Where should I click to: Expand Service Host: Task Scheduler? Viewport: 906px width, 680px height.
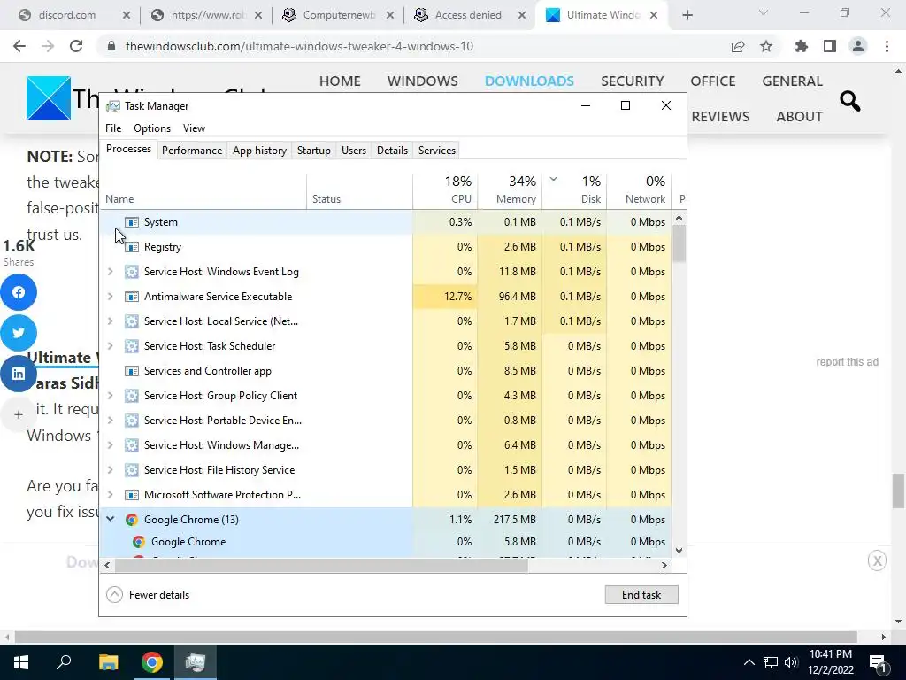pyautogui.click(x=111, y=346)
